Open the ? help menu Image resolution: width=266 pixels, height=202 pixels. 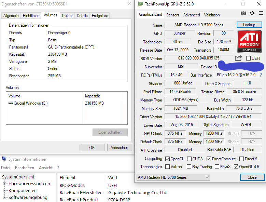[58, 168]
